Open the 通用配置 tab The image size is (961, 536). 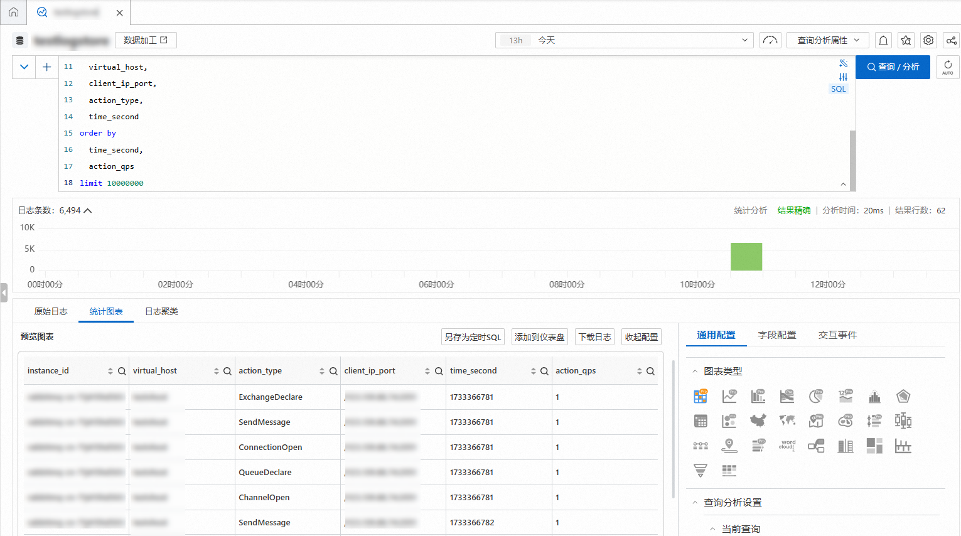point(716,335)
